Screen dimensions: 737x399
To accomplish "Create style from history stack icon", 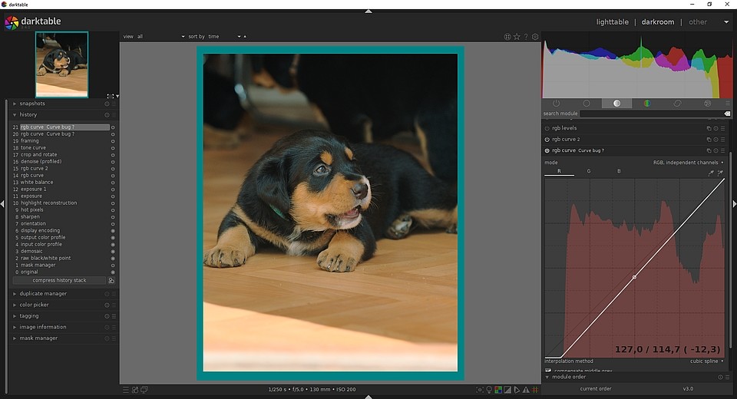I will (x=112, y=281).
